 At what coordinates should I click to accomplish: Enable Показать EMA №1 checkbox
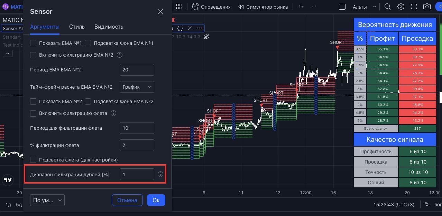pyautogui.click(x=33, y=43)
